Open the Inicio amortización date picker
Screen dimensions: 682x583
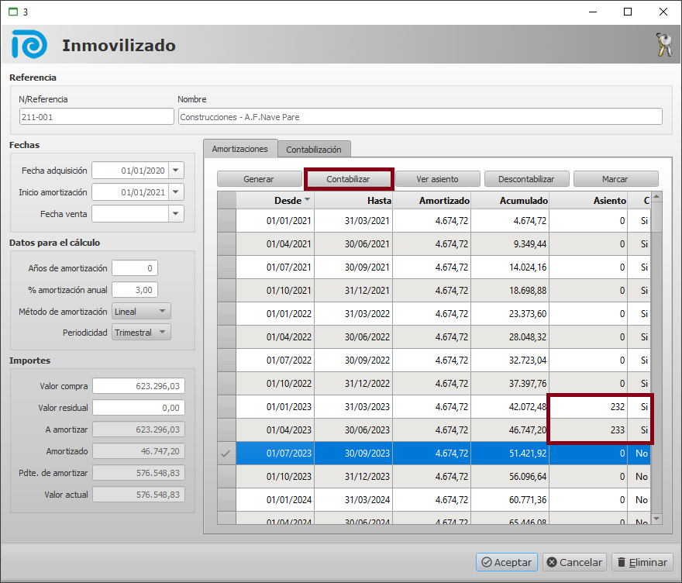(x=177, y=192)
